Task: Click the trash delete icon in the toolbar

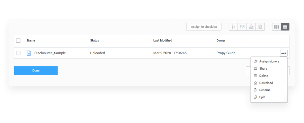Action: click(260, 27)
